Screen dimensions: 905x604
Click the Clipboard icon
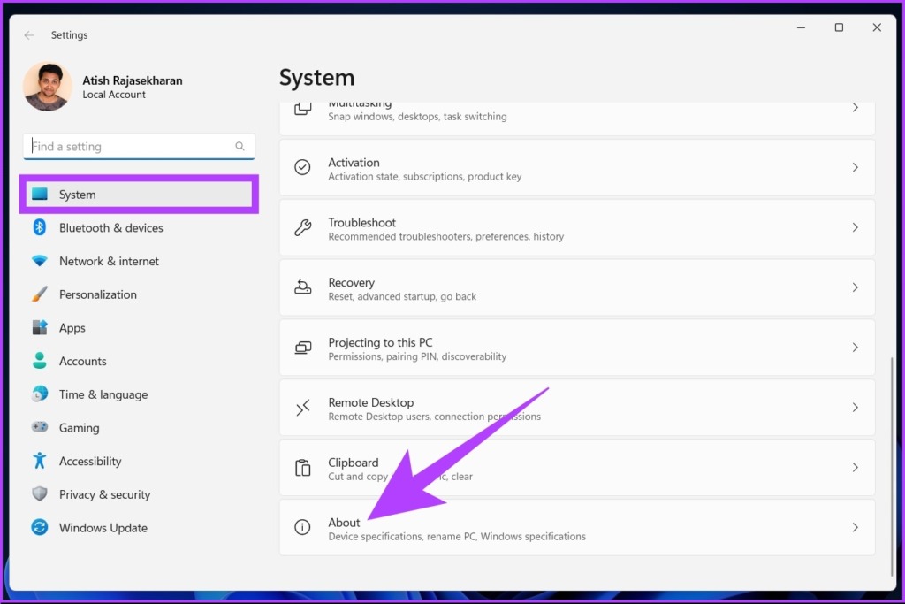[302, 468]
